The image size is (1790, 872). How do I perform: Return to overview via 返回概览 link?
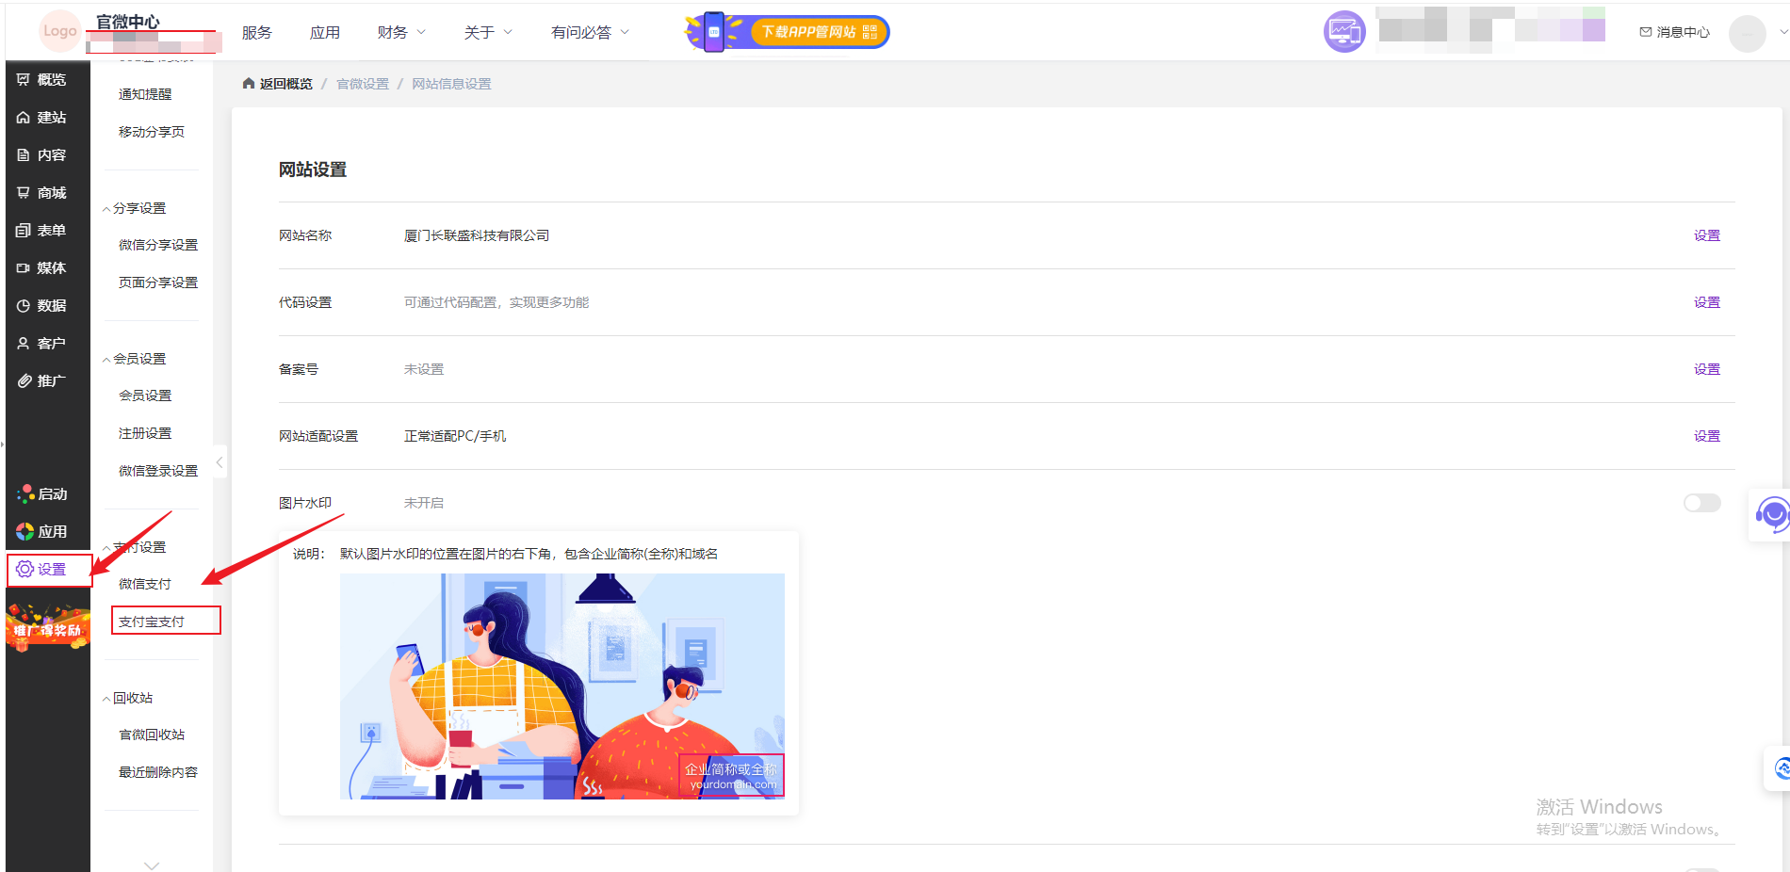click(x=286, y=84)
